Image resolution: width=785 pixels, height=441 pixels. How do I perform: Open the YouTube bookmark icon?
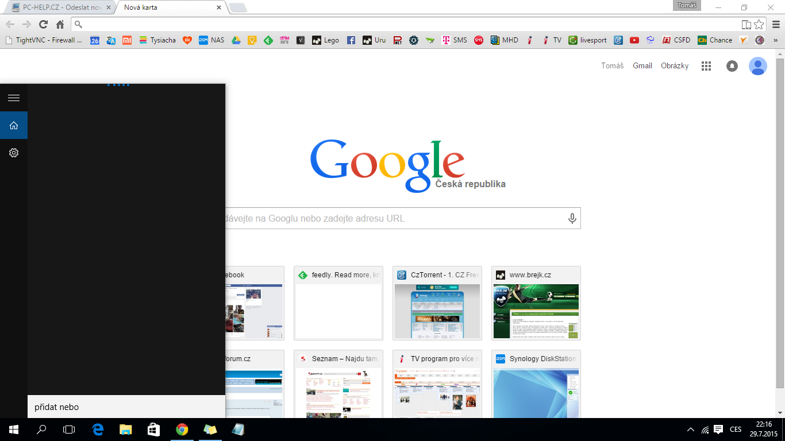point(634,40)
